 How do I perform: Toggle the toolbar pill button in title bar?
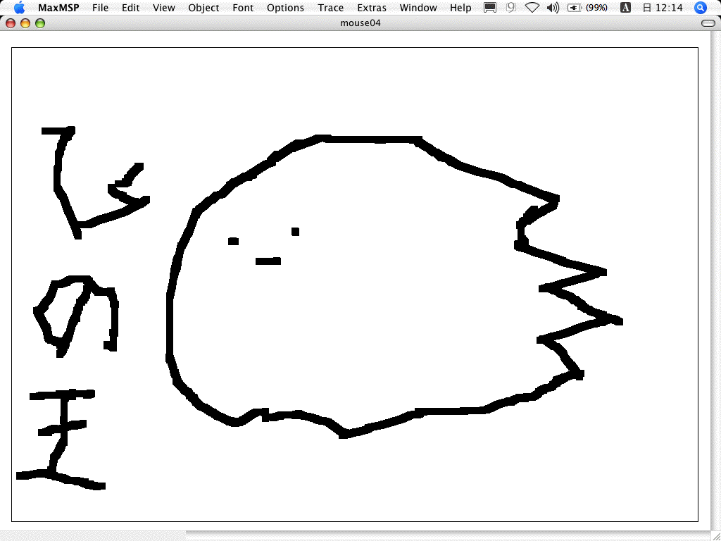(x=708, y=23)
